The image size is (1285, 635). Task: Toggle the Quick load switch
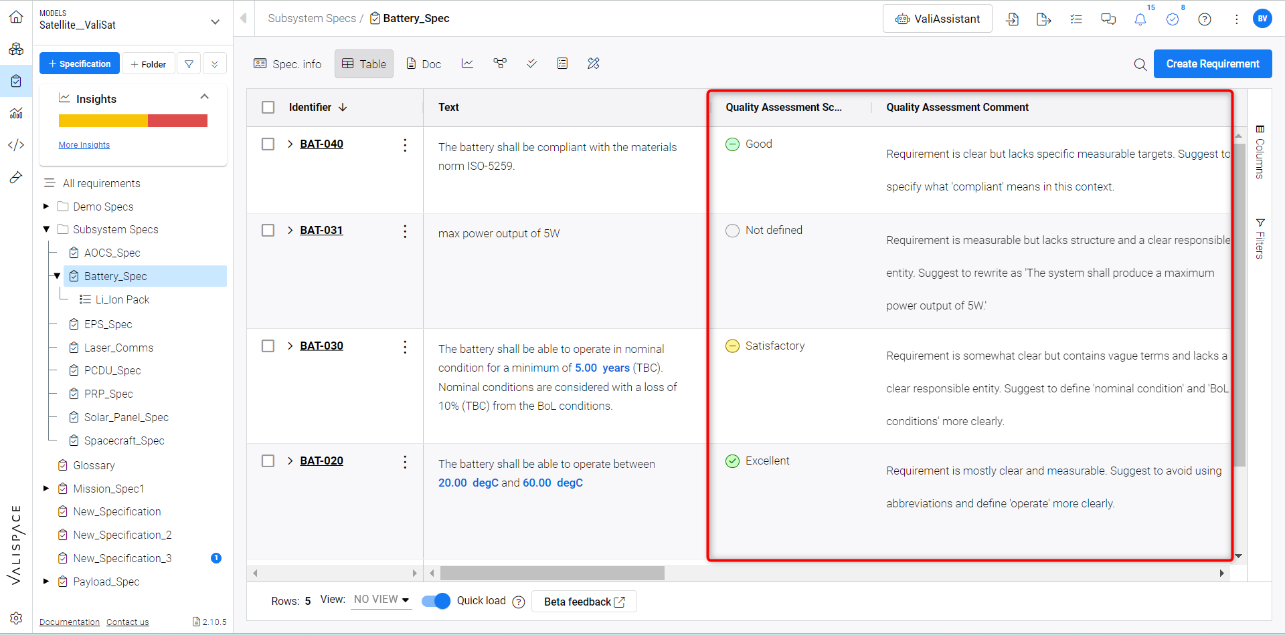tap(436, 601)
